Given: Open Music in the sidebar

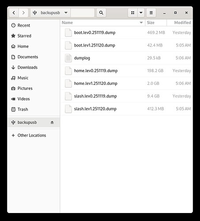Looking at the screenshot, I should pyautogui.click(x=34, y=78).
